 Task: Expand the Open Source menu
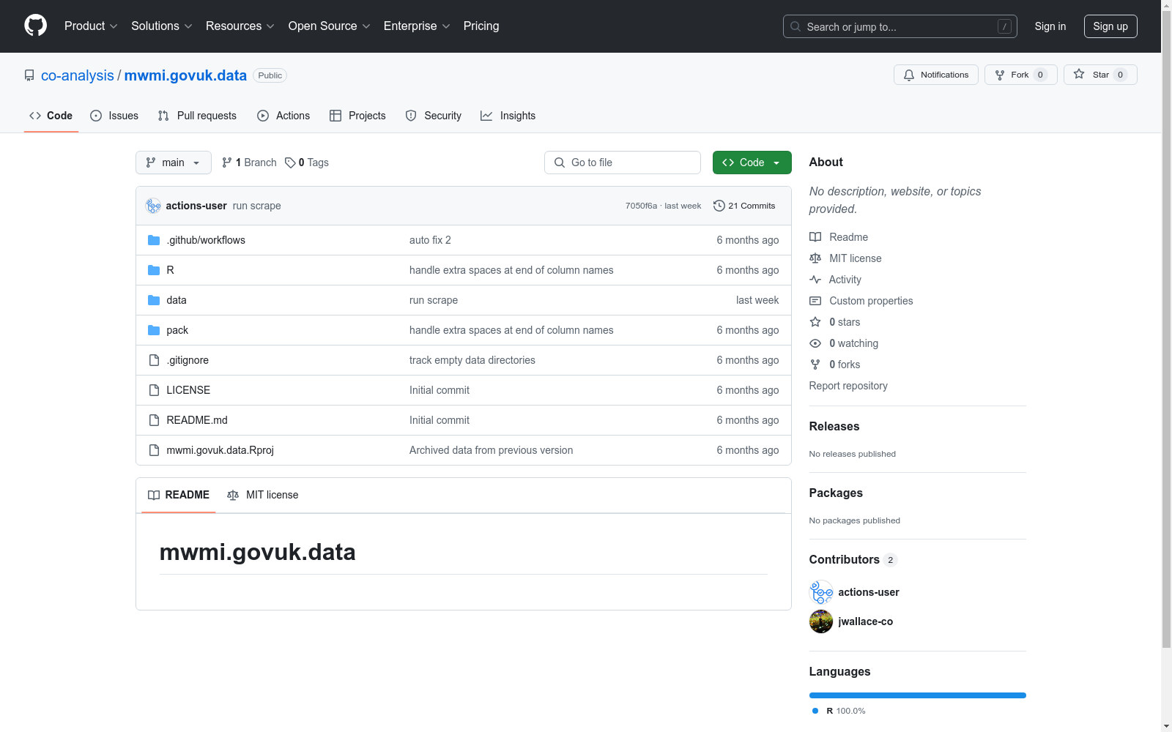tap(329, 26)
